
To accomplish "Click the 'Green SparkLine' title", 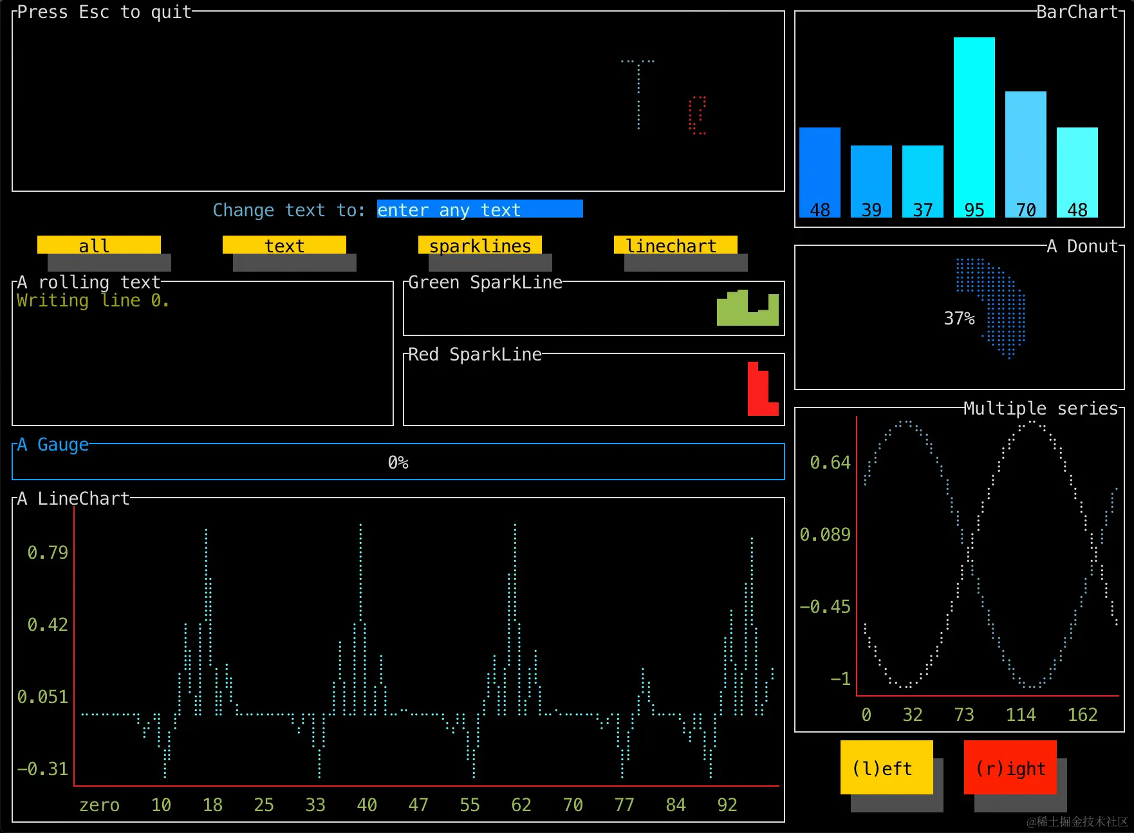I will (485, 282).
